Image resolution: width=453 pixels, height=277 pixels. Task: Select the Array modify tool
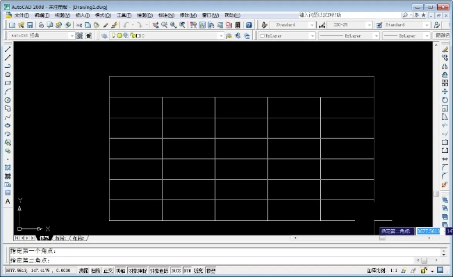pos(445,83)
